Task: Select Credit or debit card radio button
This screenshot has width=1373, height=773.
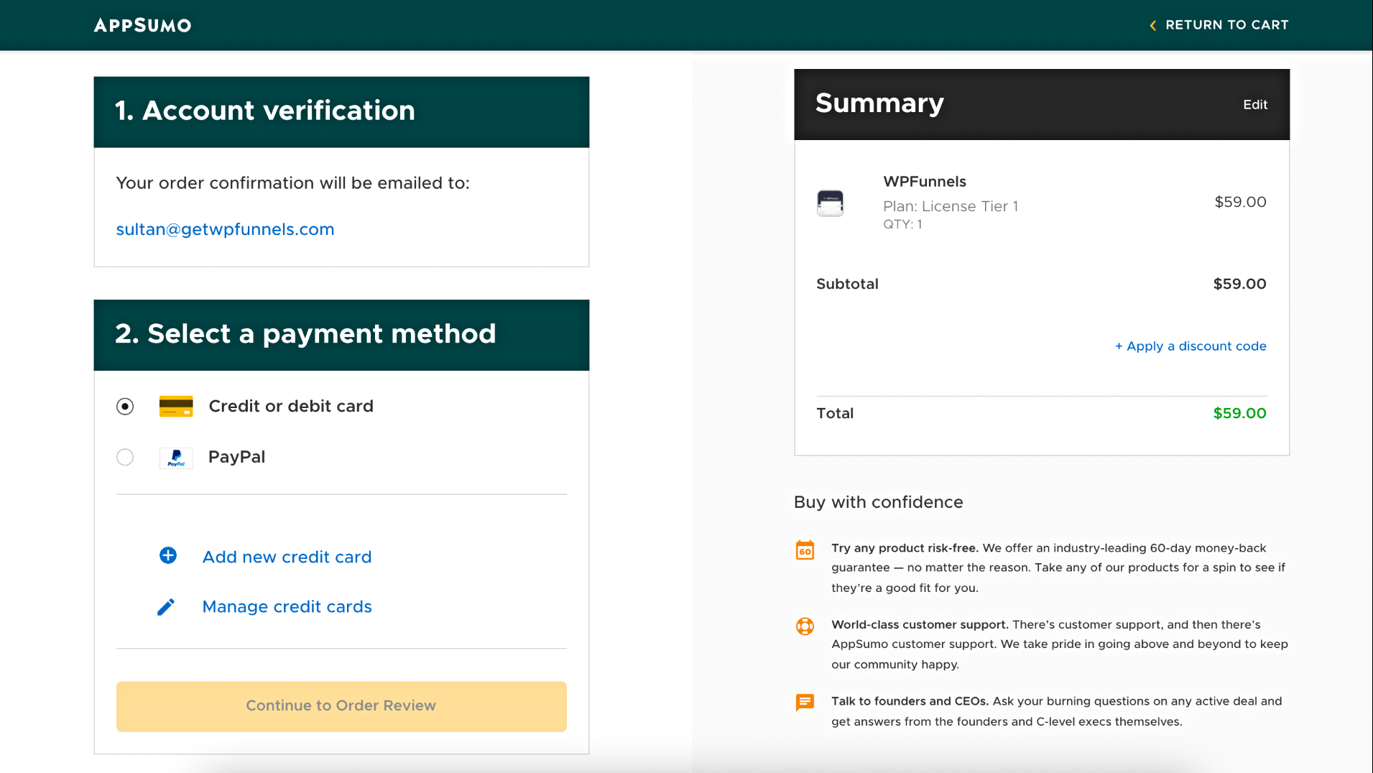Action: pyautogui.click(x=125, y=407)
